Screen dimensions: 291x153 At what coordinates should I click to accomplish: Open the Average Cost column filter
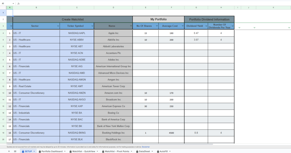[182, 26]
